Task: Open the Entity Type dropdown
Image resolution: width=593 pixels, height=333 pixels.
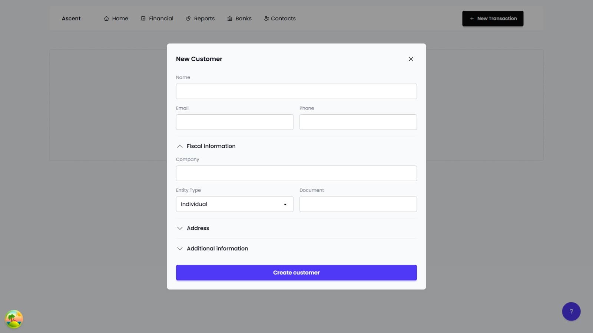Action: click(234, 204)
